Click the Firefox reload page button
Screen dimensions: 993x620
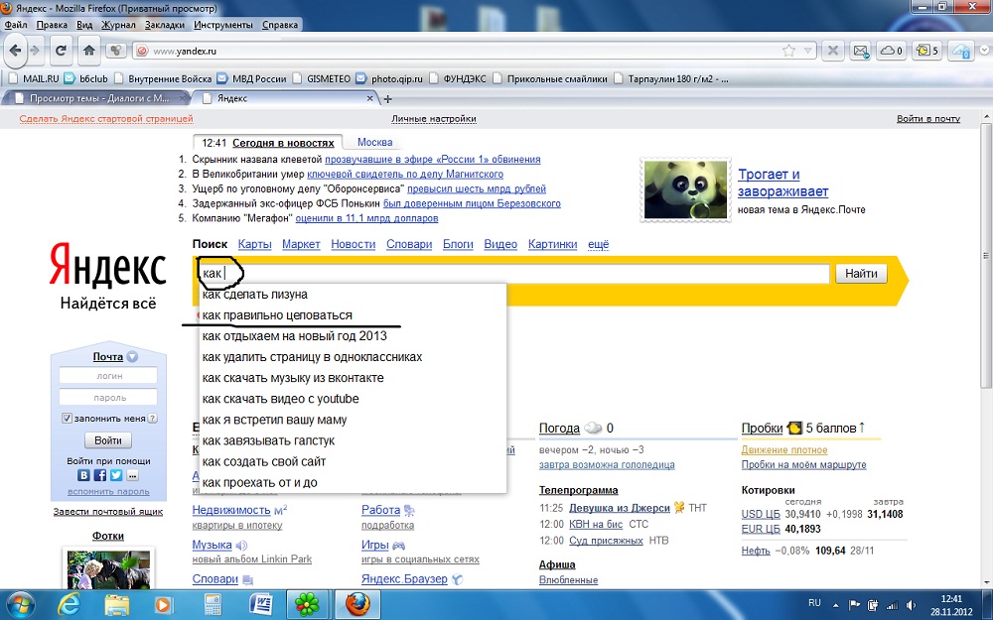62,50
